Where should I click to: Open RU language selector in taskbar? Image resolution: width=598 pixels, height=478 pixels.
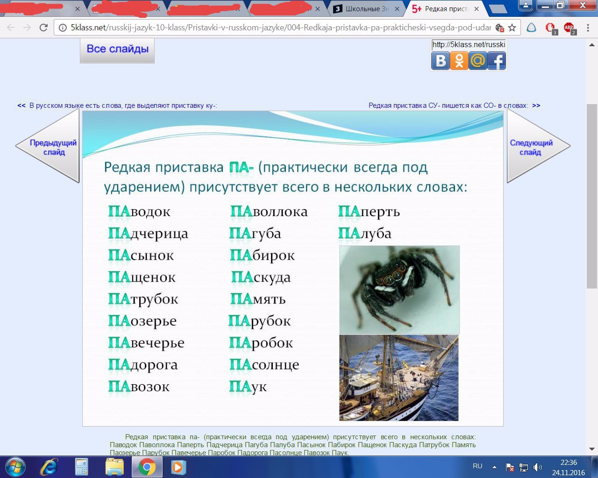point(477,466)
